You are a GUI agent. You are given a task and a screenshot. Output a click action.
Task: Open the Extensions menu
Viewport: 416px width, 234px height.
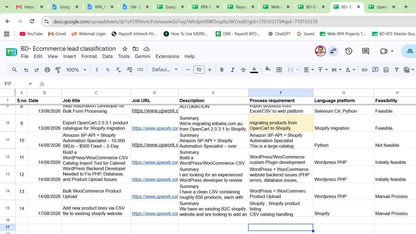167,56
